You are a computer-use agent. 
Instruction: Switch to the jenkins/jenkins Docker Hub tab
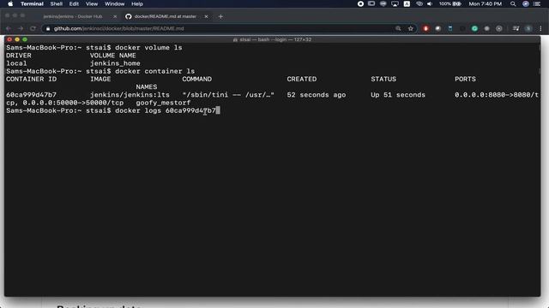click(73, 16)
